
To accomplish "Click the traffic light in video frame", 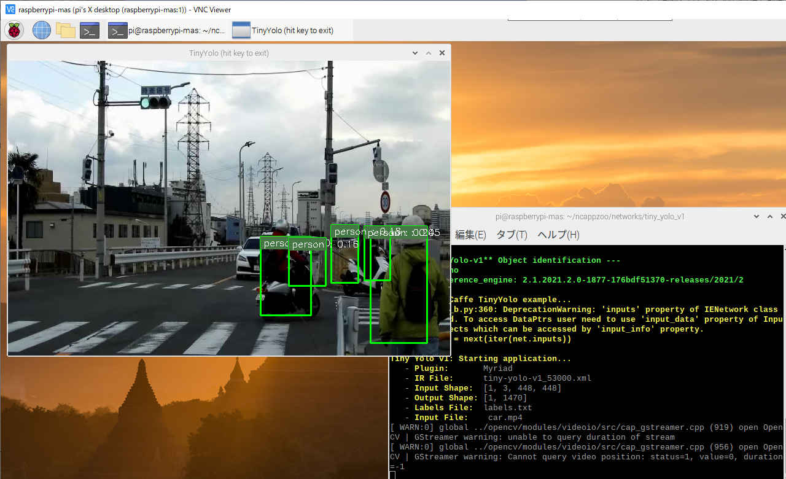I will 154,103.
